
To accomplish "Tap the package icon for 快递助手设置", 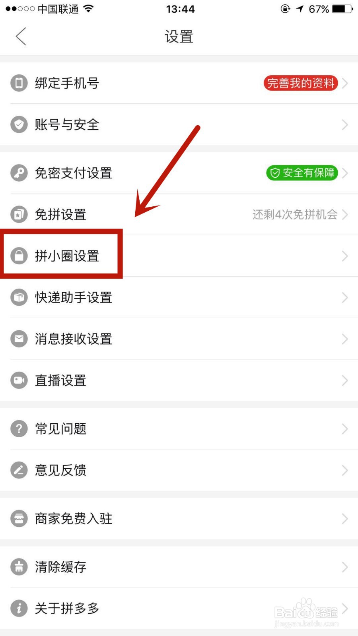I will (x=19, y=297).
